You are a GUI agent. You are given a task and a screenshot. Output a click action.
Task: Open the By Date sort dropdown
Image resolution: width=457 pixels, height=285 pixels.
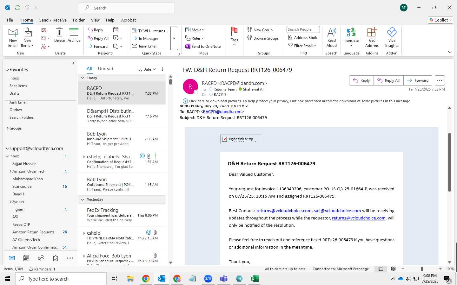[147, 69]
